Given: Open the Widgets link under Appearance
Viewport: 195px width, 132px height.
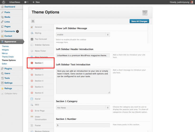Looking at the screenshot, I should click(5, 50).
